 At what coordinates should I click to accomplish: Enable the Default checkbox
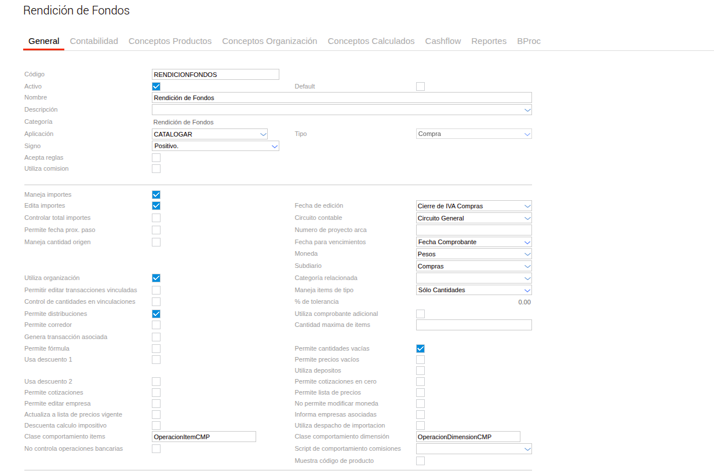[x=420, y=86]
